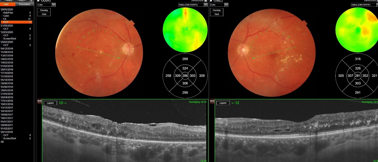This screenshot has width=378, height=162.
Task: Click center value 286 in OD ETDRS grid
Action: tap(185, 76)
